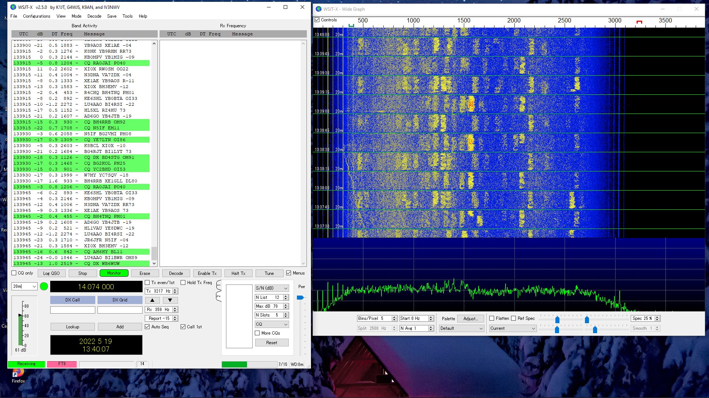
Task: Open the S/N (dB) dropdown
Action: coord(272,288)
